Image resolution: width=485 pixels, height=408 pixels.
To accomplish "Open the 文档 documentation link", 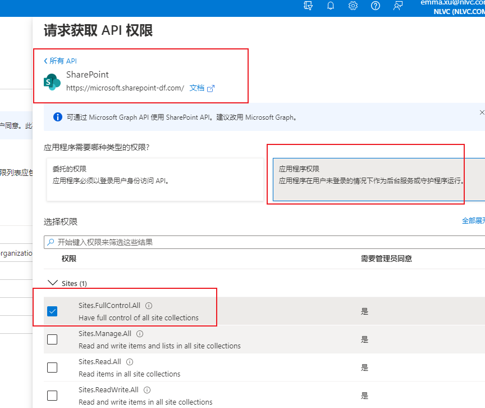I will click(196, 88).
